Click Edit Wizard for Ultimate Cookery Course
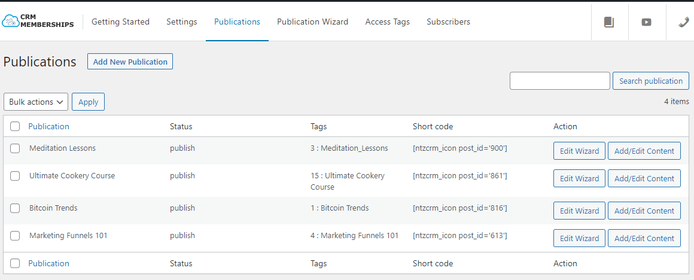694x280 pixels. point(579,179)
